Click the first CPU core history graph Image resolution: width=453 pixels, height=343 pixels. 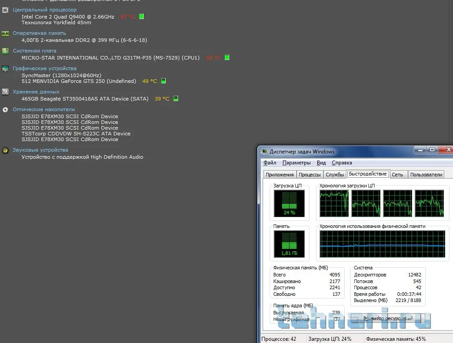pyautogui.click(x=334, y=203)
